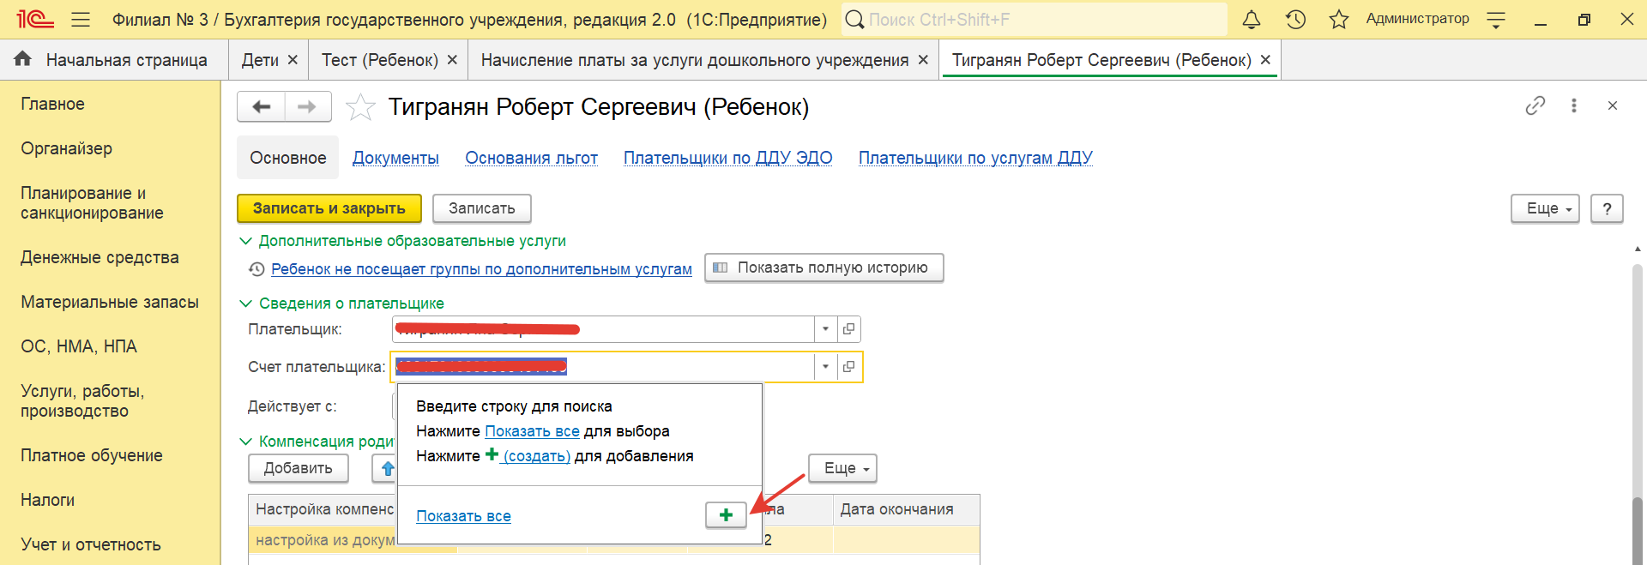Open the Счет плательщика dropdown arrow
This screenshot has width=1647, height=565.
point(825,367)
